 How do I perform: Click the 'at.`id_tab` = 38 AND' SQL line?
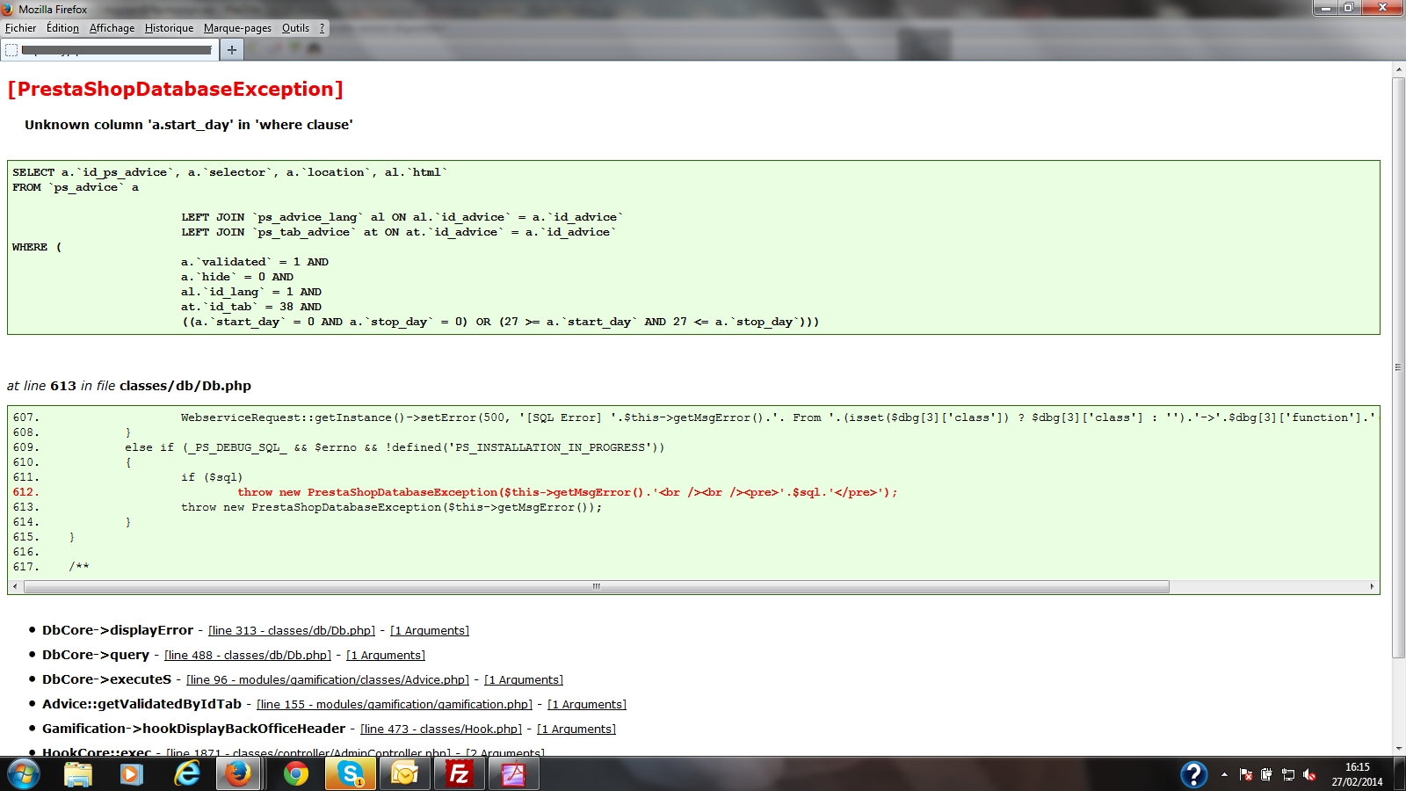coord(251,307)
